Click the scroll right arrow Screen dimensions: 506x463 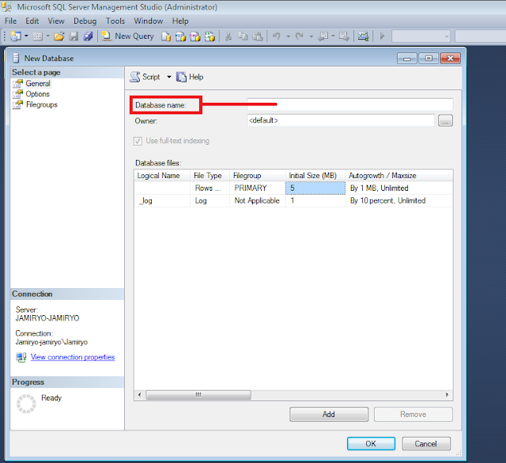point(447,395)
